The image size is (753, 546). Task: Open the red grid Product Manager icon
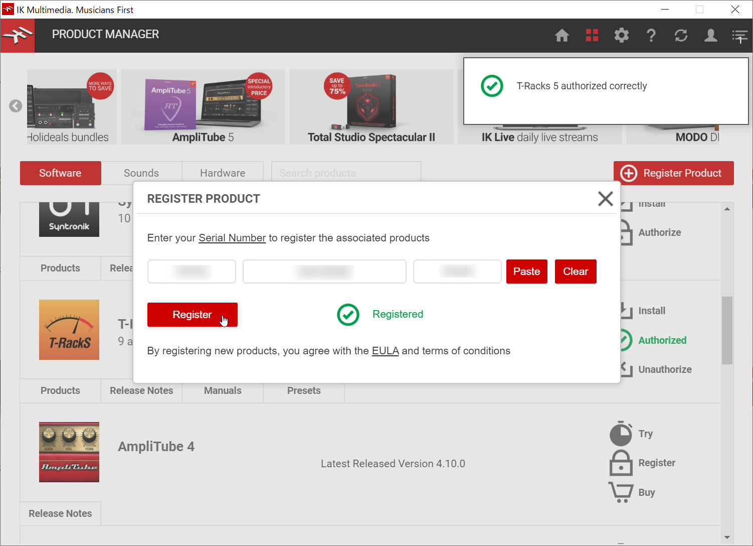point(592,35)
